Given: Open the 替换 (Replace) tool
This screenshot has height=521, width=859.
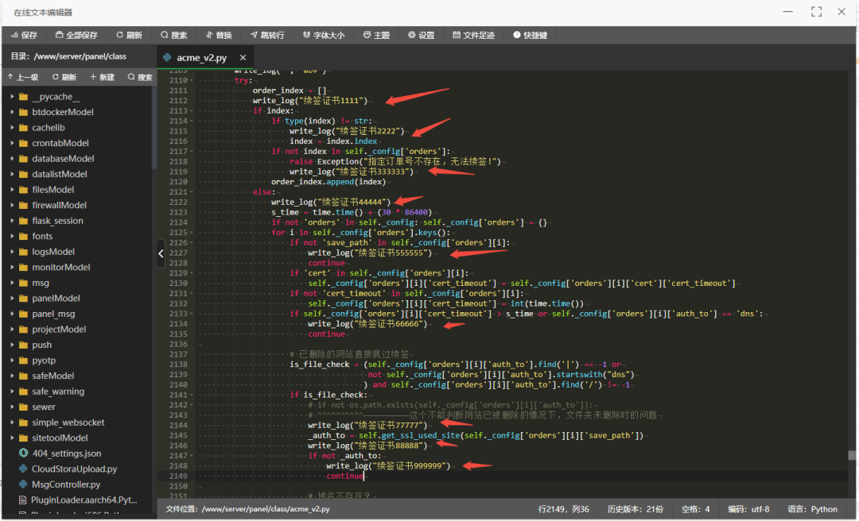Looking at the screenshot, I should pyautogui.click(x=219, y=35).
